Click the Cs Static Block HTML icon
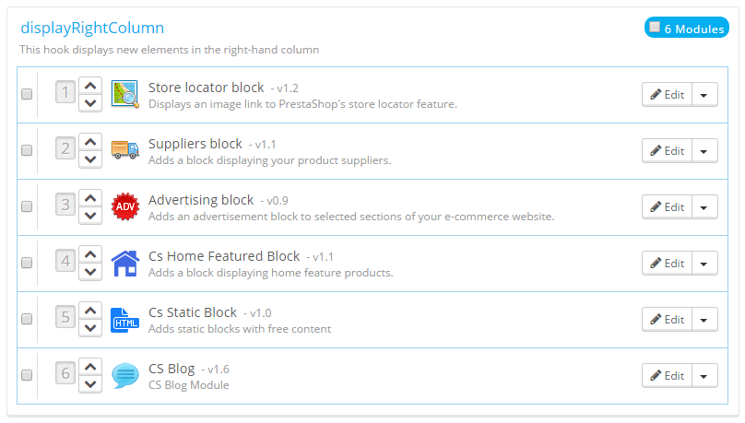The image size is (745, 423). pos(124,319)
